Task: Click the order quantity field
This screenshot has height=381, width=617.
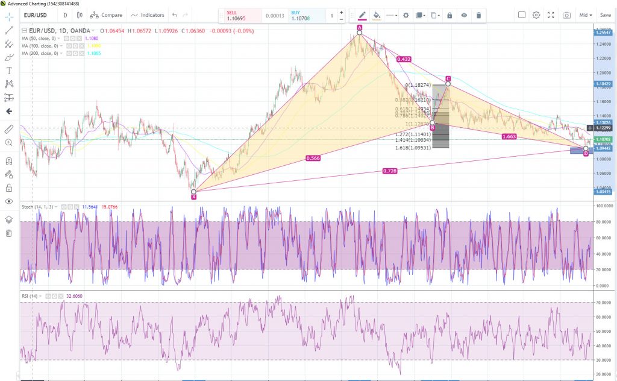Action: coord(331,16)
